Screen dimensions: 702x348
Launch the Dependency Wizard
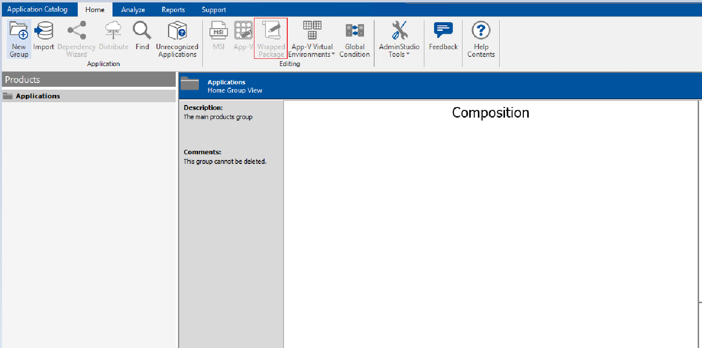76,31
